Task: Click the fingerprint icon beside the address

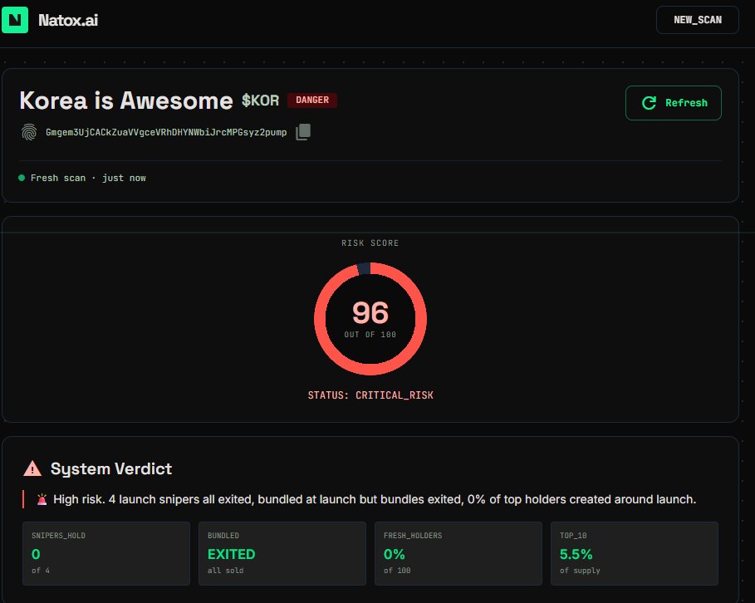Action: 29,132
